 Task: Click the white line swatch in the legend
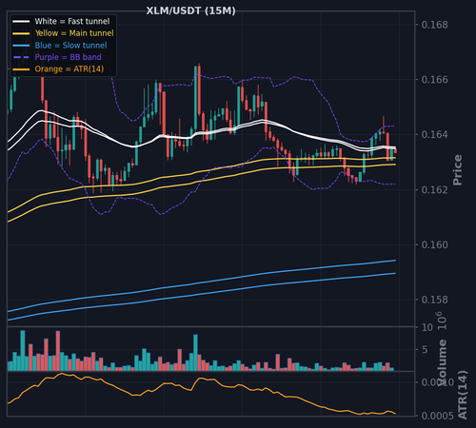coord(21,22)
